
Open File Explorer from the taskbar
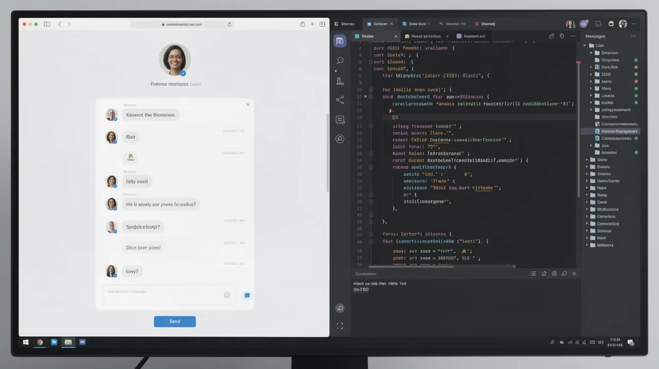tap(68, 343)
